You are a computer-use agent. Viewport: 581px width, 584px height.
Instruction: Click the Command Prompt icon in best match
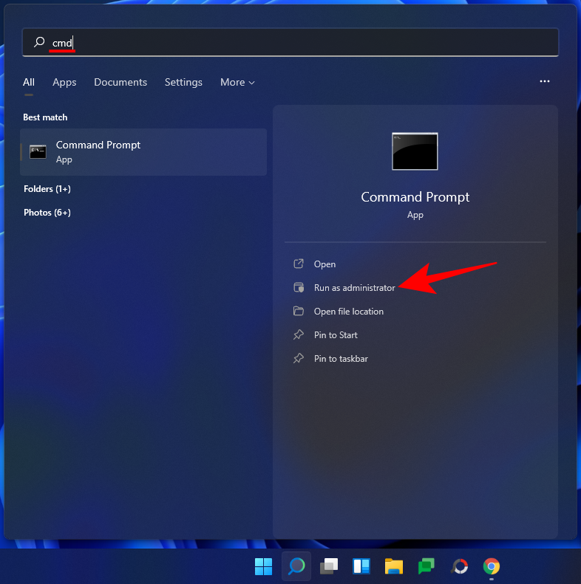38,152
